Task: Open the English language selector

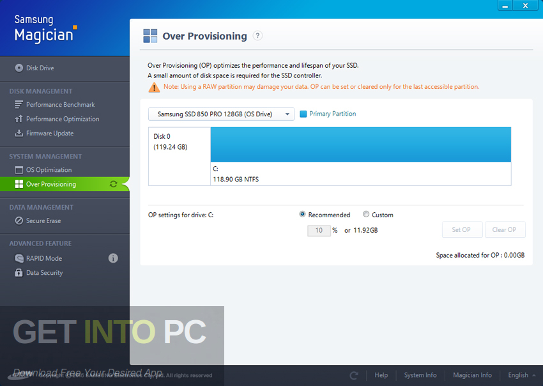Action: coord(521,375)
